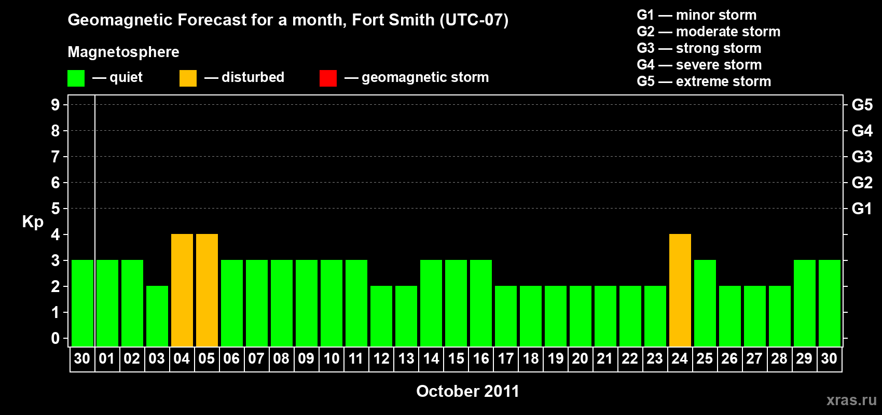Click the G1 right axis label
This screenshot has height=415, width=882.
(x=862, y=209)
